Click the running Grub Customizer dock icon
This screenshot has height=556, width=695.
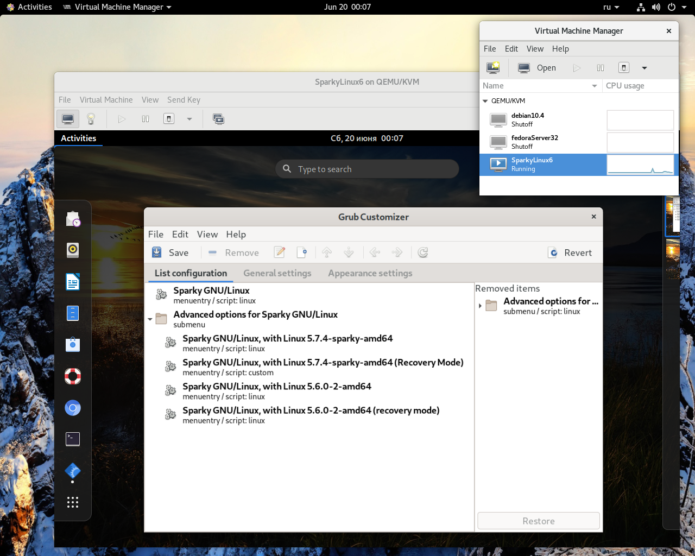tap(73, 471)
